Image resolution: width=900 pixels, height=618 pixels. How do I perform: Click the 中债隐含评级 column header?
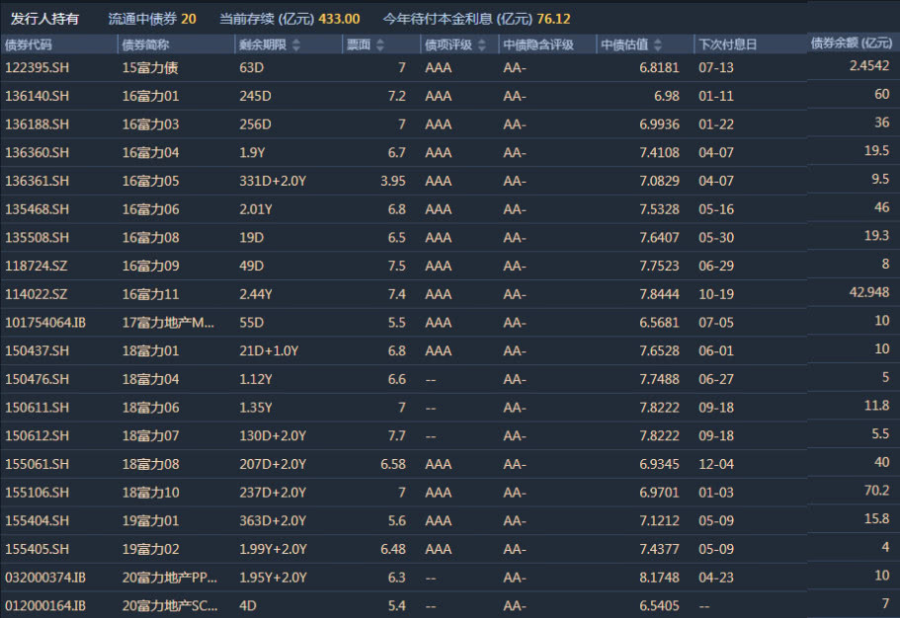[538, 44]
